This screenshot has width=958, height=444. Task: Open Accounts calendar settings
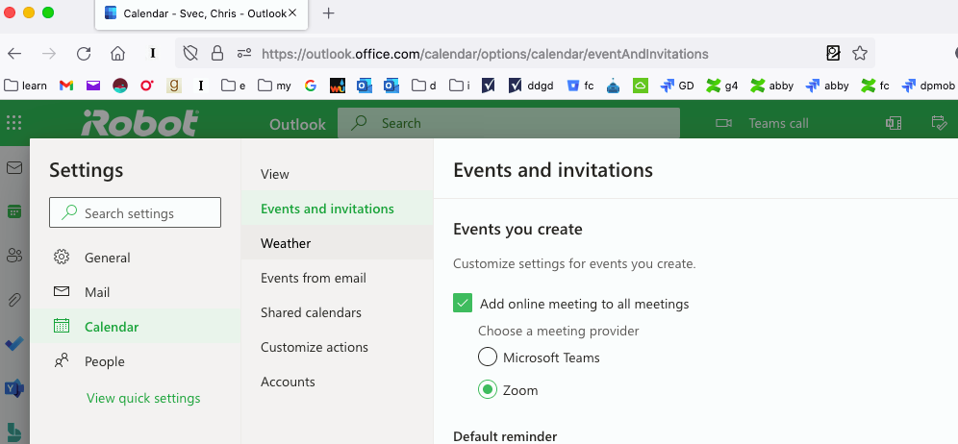(x=338, y=382)
